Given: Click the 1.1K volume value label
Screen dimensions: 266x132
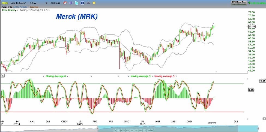Looking at the screenshot, I should click(251, 90).
